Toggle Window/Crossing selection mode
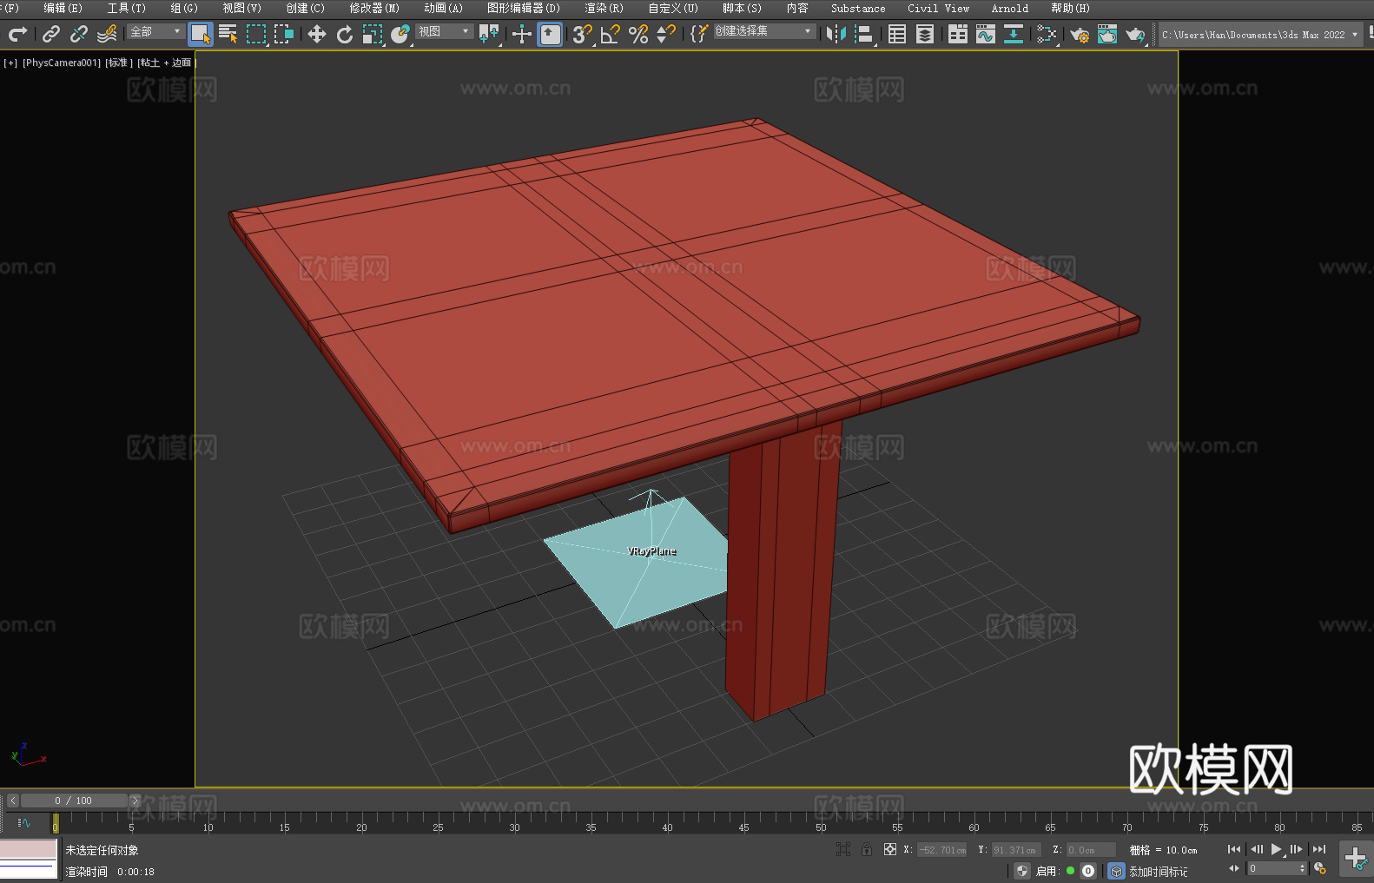 [284, 34]
